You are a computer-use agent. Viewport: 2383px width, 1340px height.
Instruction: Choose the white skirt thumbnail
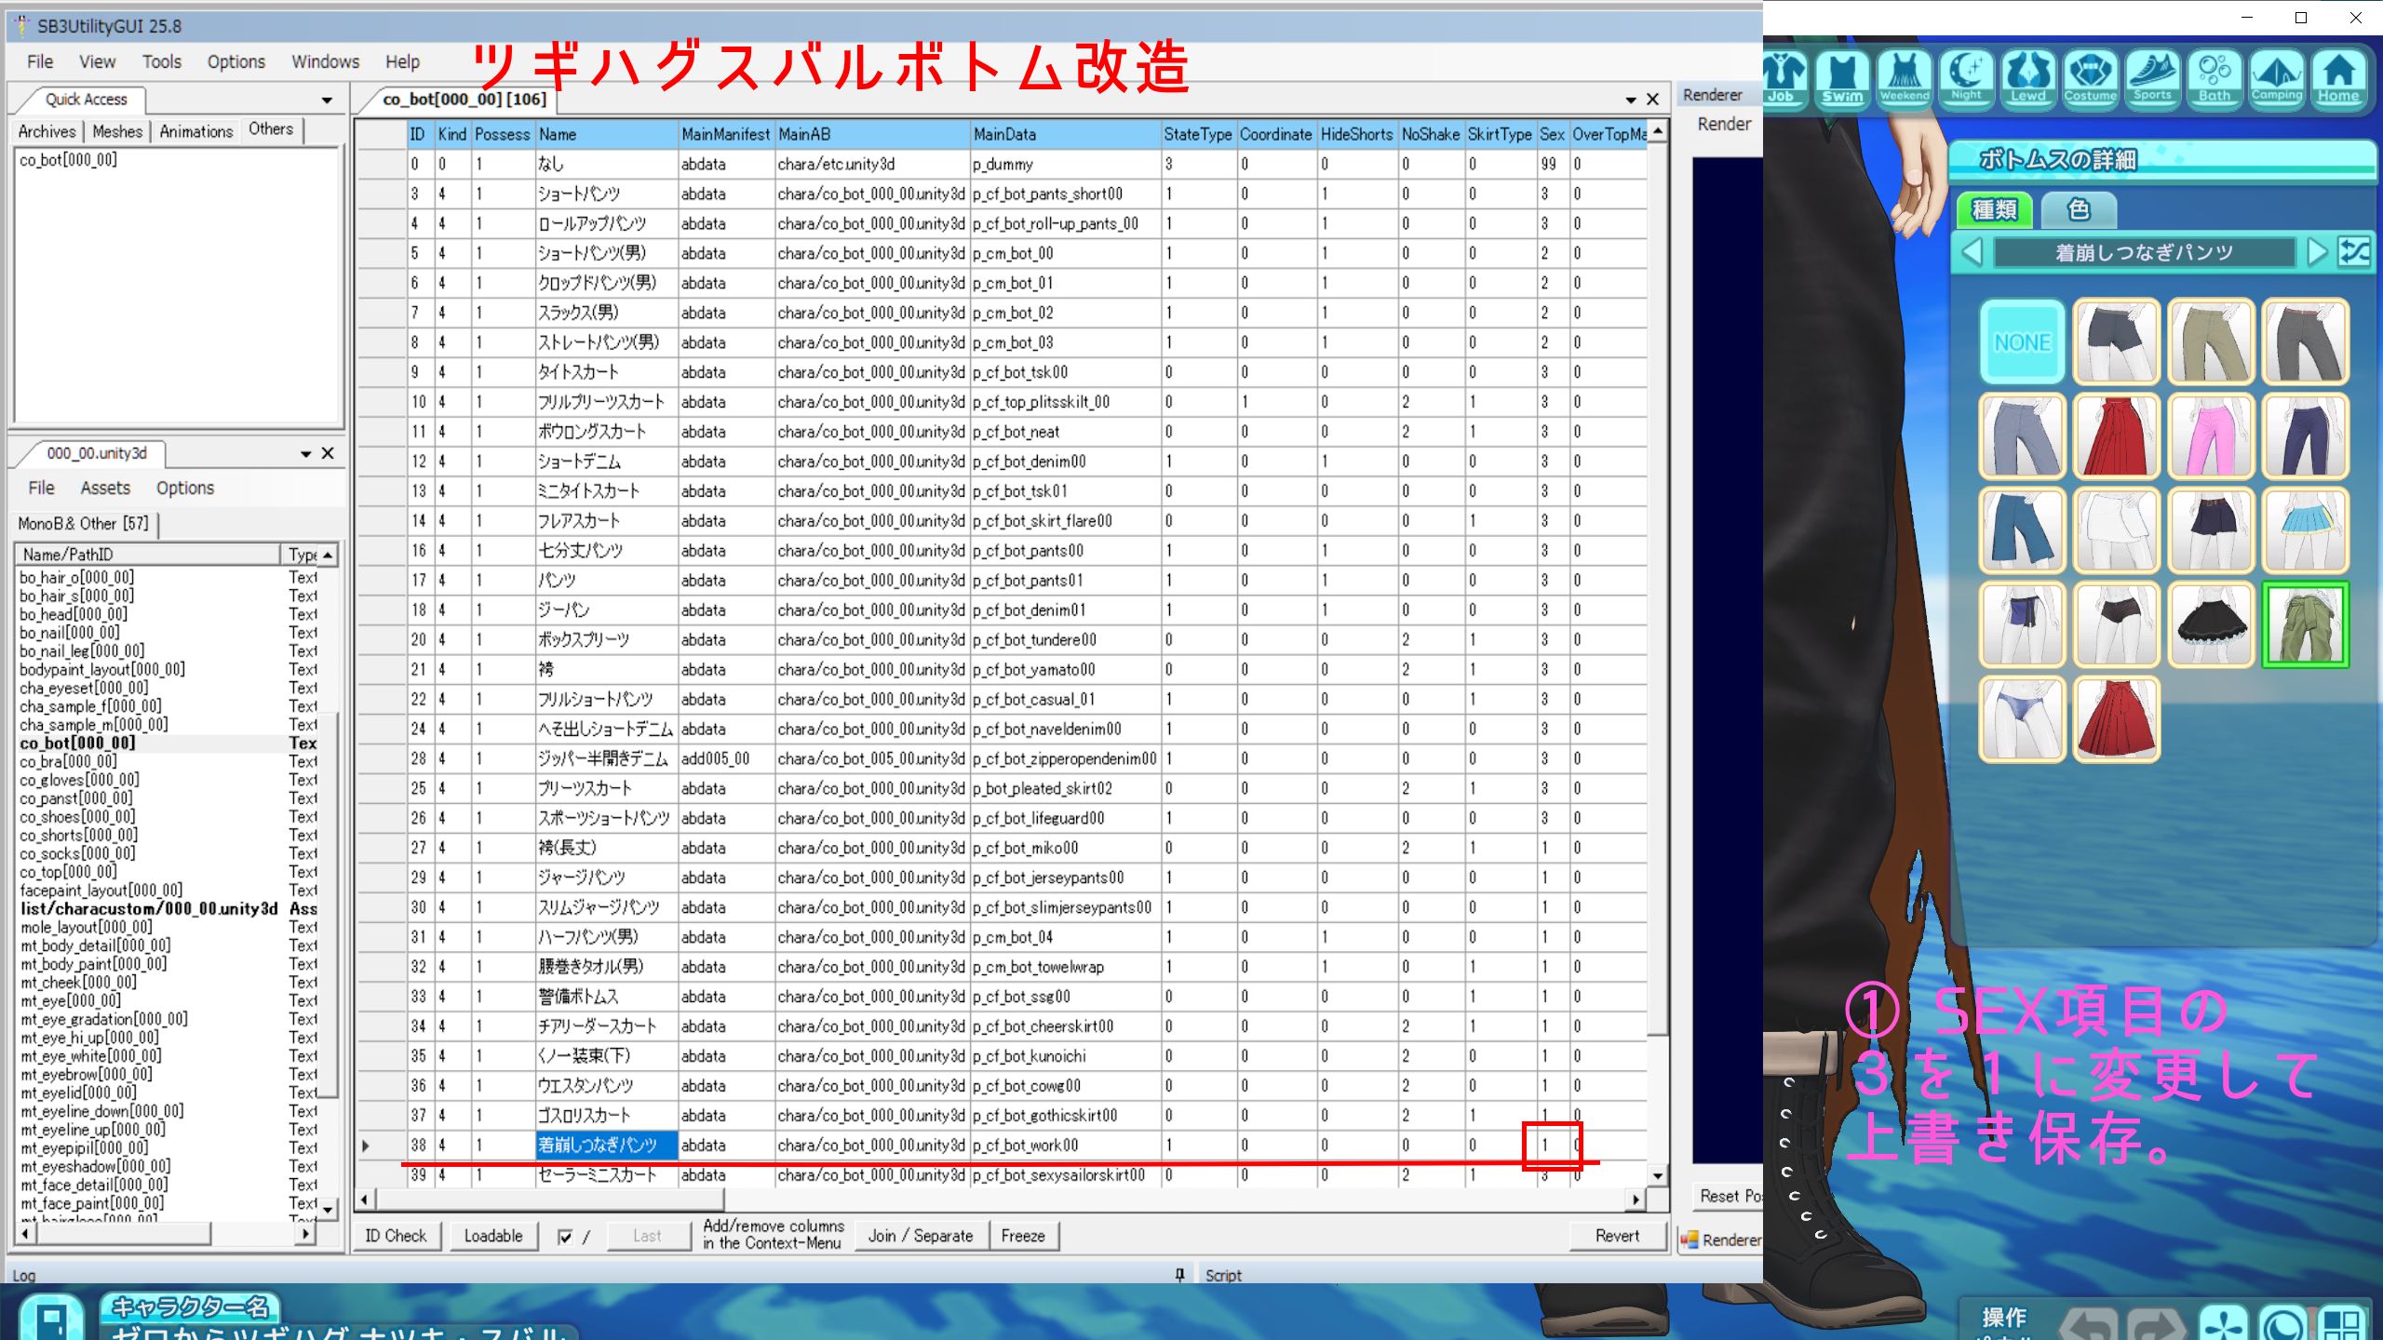[2117, 529]
